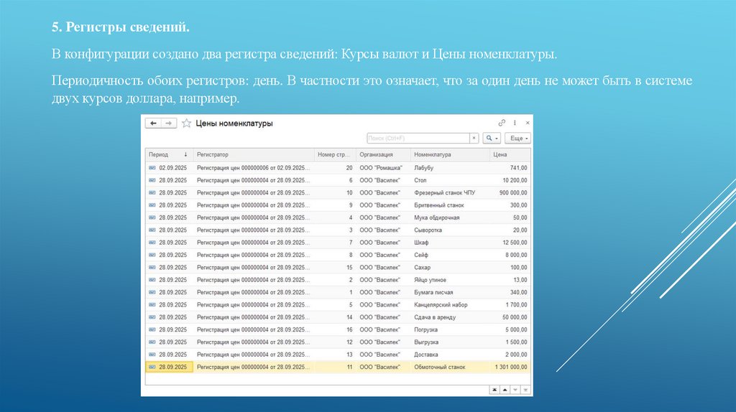This screenshot has height=412, width=736.
Task: Sort by the Период column header
Action: tap(169, 154)
